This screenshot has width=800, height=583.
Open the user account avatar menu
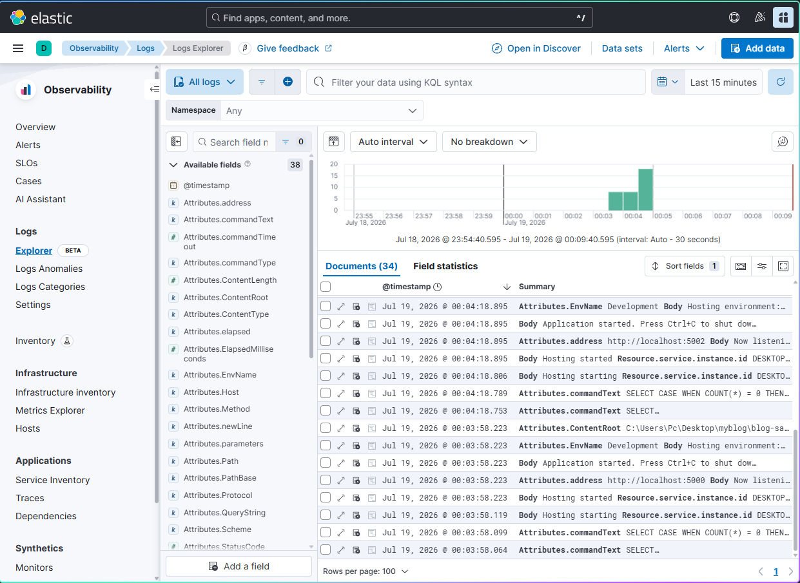[783, 17]
